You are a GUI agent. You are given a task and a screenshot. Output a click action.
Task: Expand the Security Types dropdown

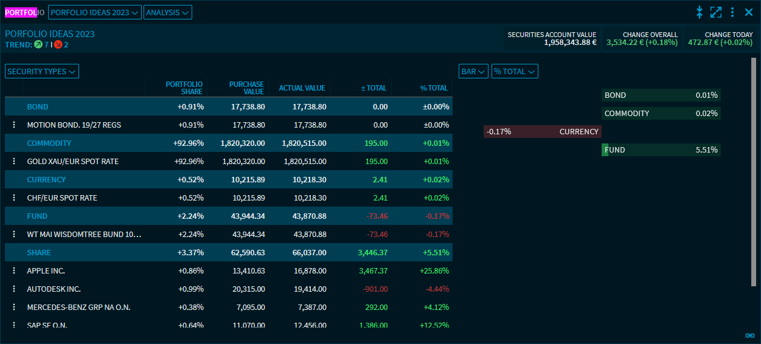(42, 71)
